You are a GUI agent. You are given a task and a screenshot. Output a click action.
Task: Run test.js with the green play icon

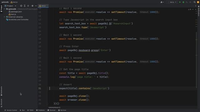click(x=180, y=2)
